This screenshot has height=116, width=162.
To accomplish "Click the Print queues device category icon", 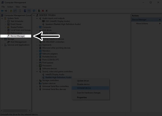I will click(40, 63).
